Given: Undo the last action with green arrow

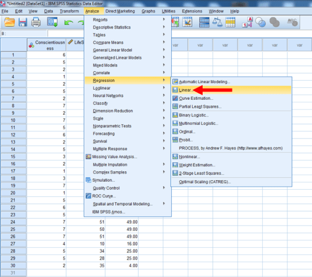Looking at the screenshot, I should [68, 23].
